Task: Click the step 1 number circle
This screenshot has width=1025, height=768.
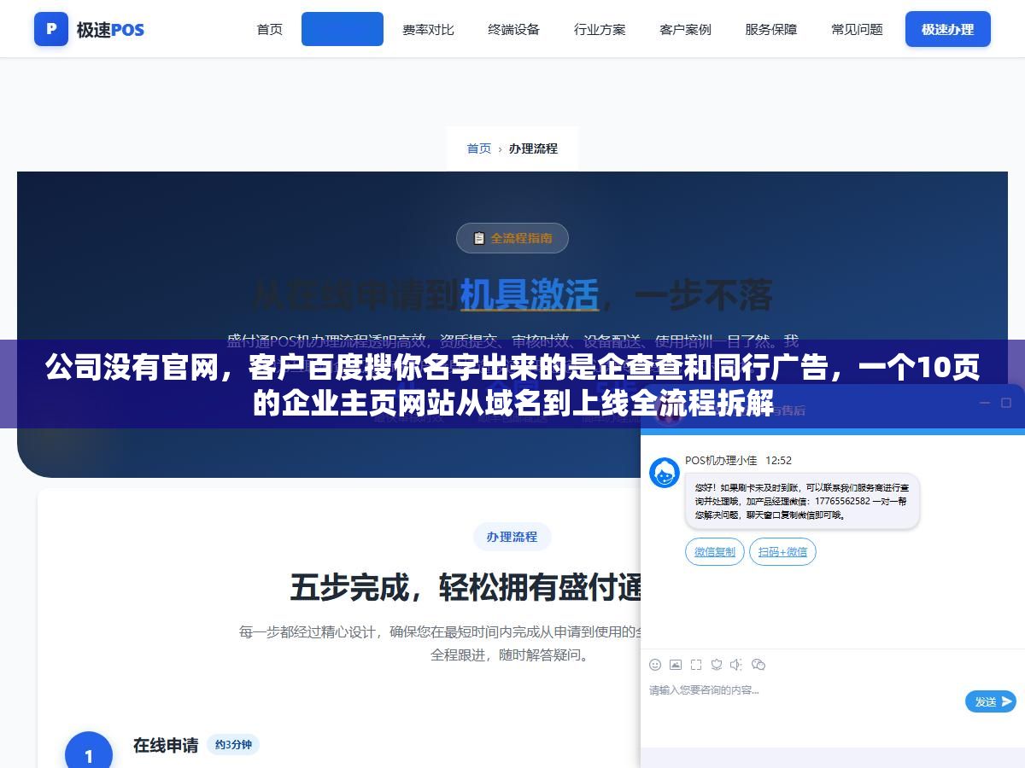Action: tap(89, 754)
